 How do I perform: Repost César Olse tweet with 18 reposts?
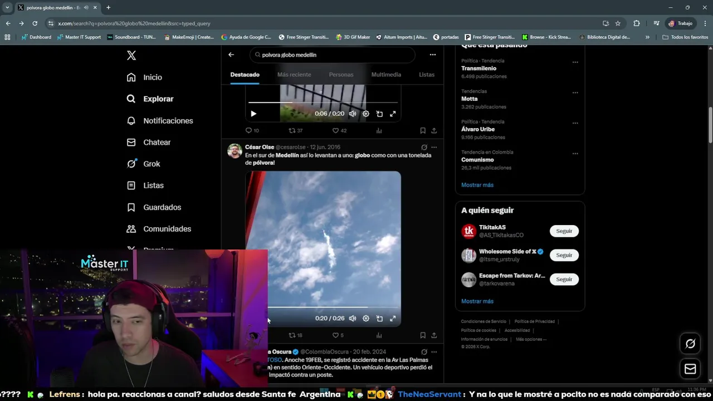[295, 335]
